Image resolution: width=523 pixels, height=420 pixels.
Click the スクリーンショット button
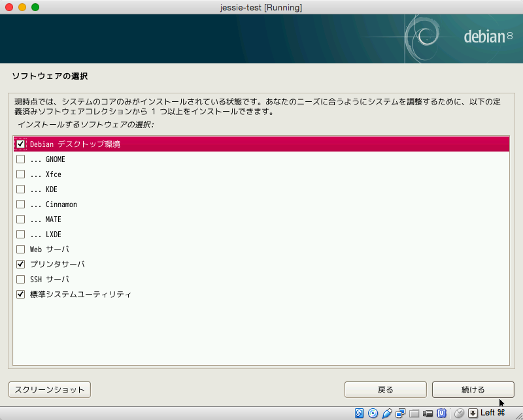point(50,390)
